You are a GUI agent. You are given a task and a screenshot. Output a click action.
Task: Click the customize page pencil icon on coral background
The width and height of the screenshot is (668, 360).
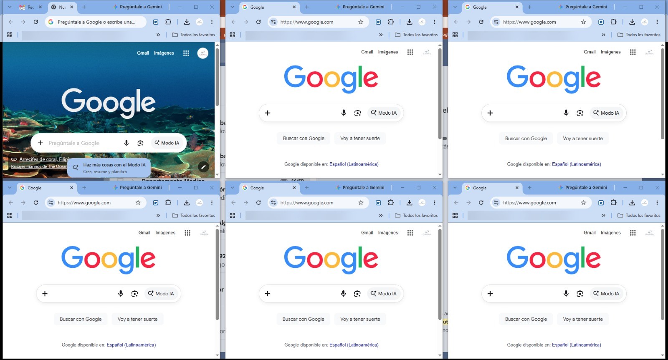coord(203,167)
